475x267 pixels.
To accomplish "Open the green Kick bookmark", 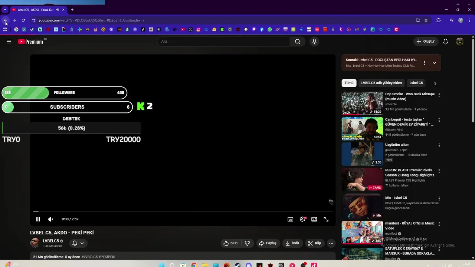I will coord(222,29).
